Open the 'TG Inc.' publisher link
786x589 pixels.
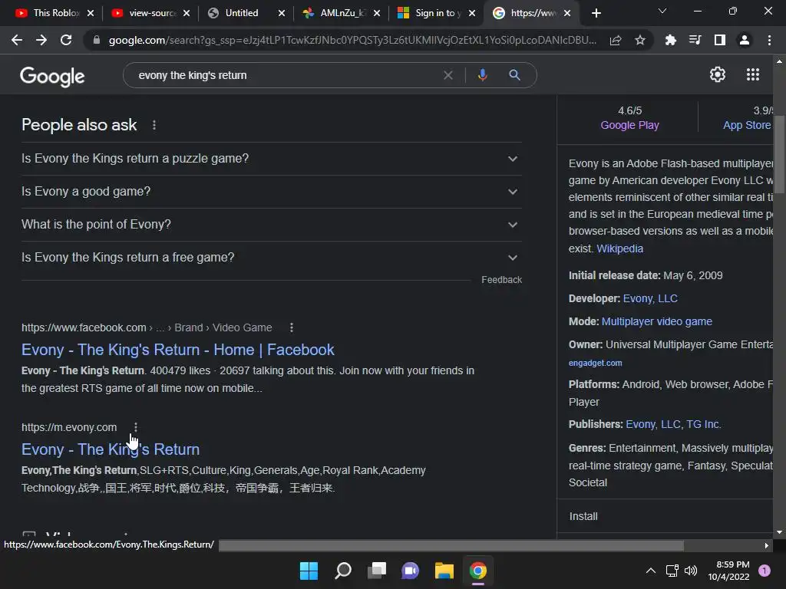(703, 424)
